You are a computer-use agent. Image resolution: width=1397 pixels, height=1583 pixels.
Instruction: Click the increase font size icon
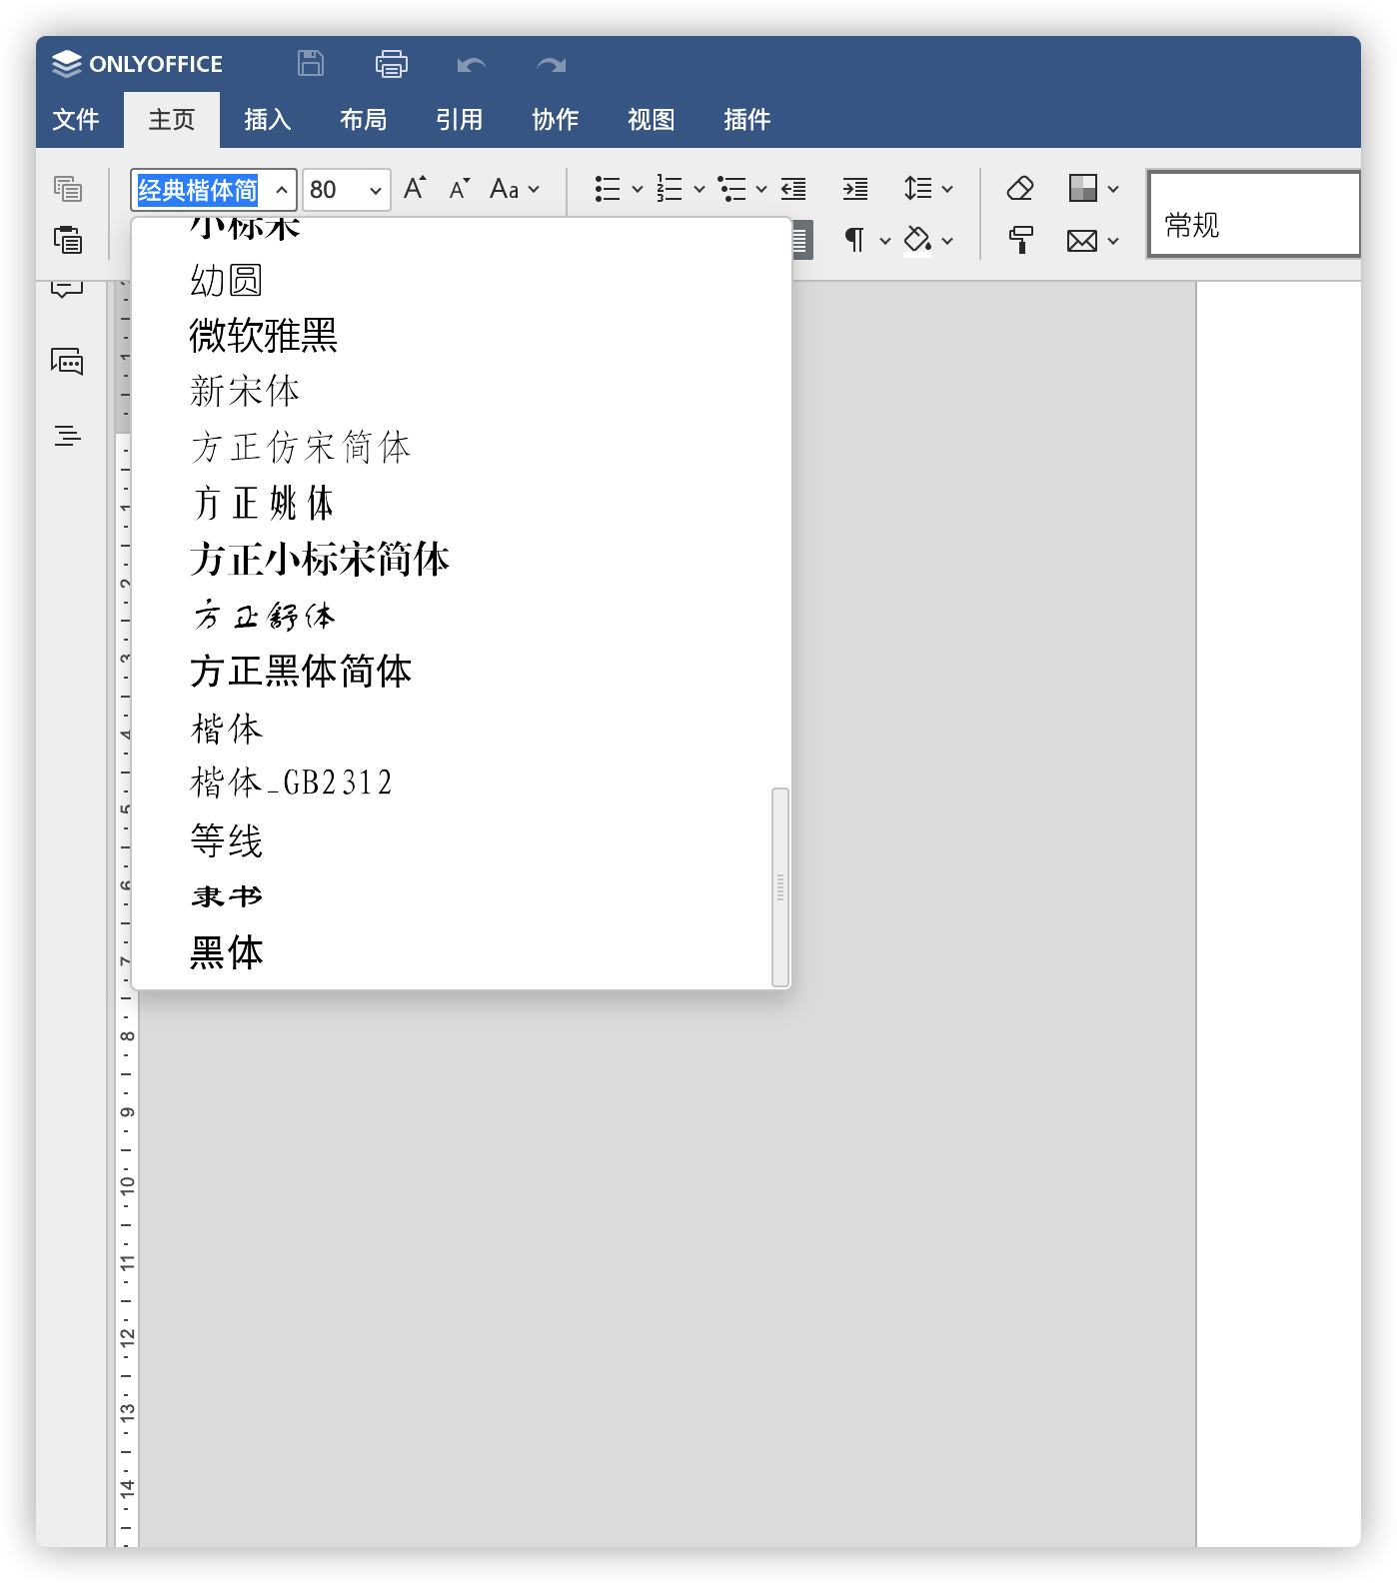(414, 188)
